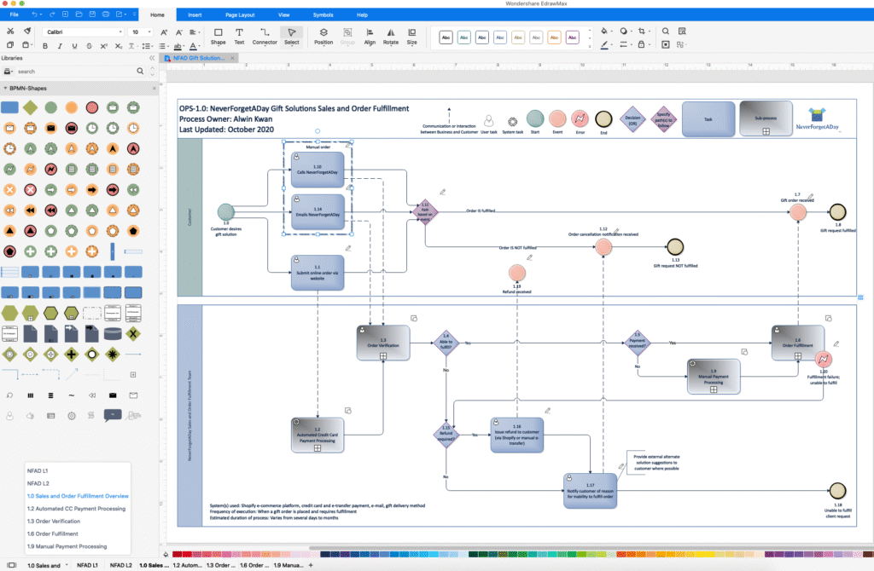
Task: Open the Align options
Action: (x=370, y=36)
